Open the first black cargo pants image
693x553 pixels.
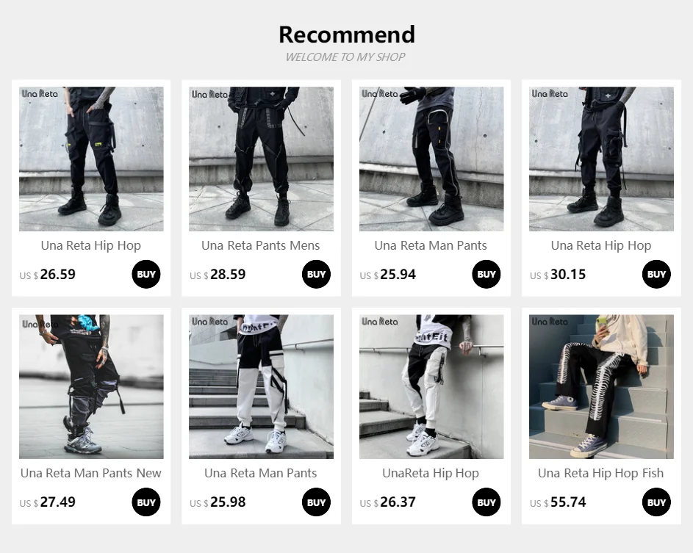click(91, 159)
